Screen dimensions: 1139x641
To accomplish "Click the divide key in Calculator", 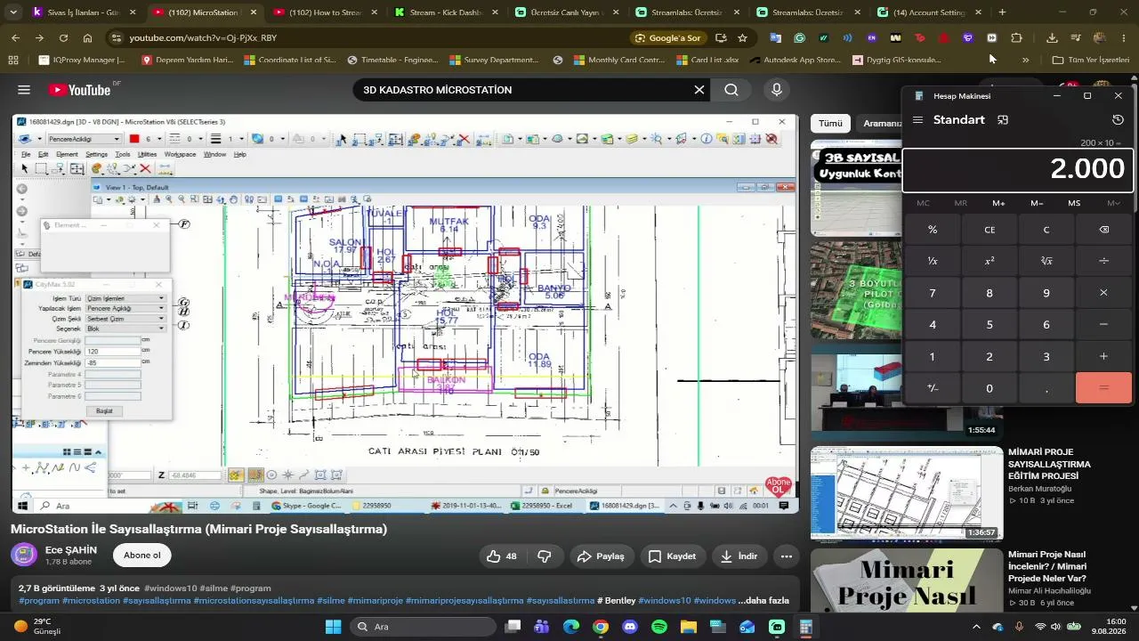I will [1103, 261].
